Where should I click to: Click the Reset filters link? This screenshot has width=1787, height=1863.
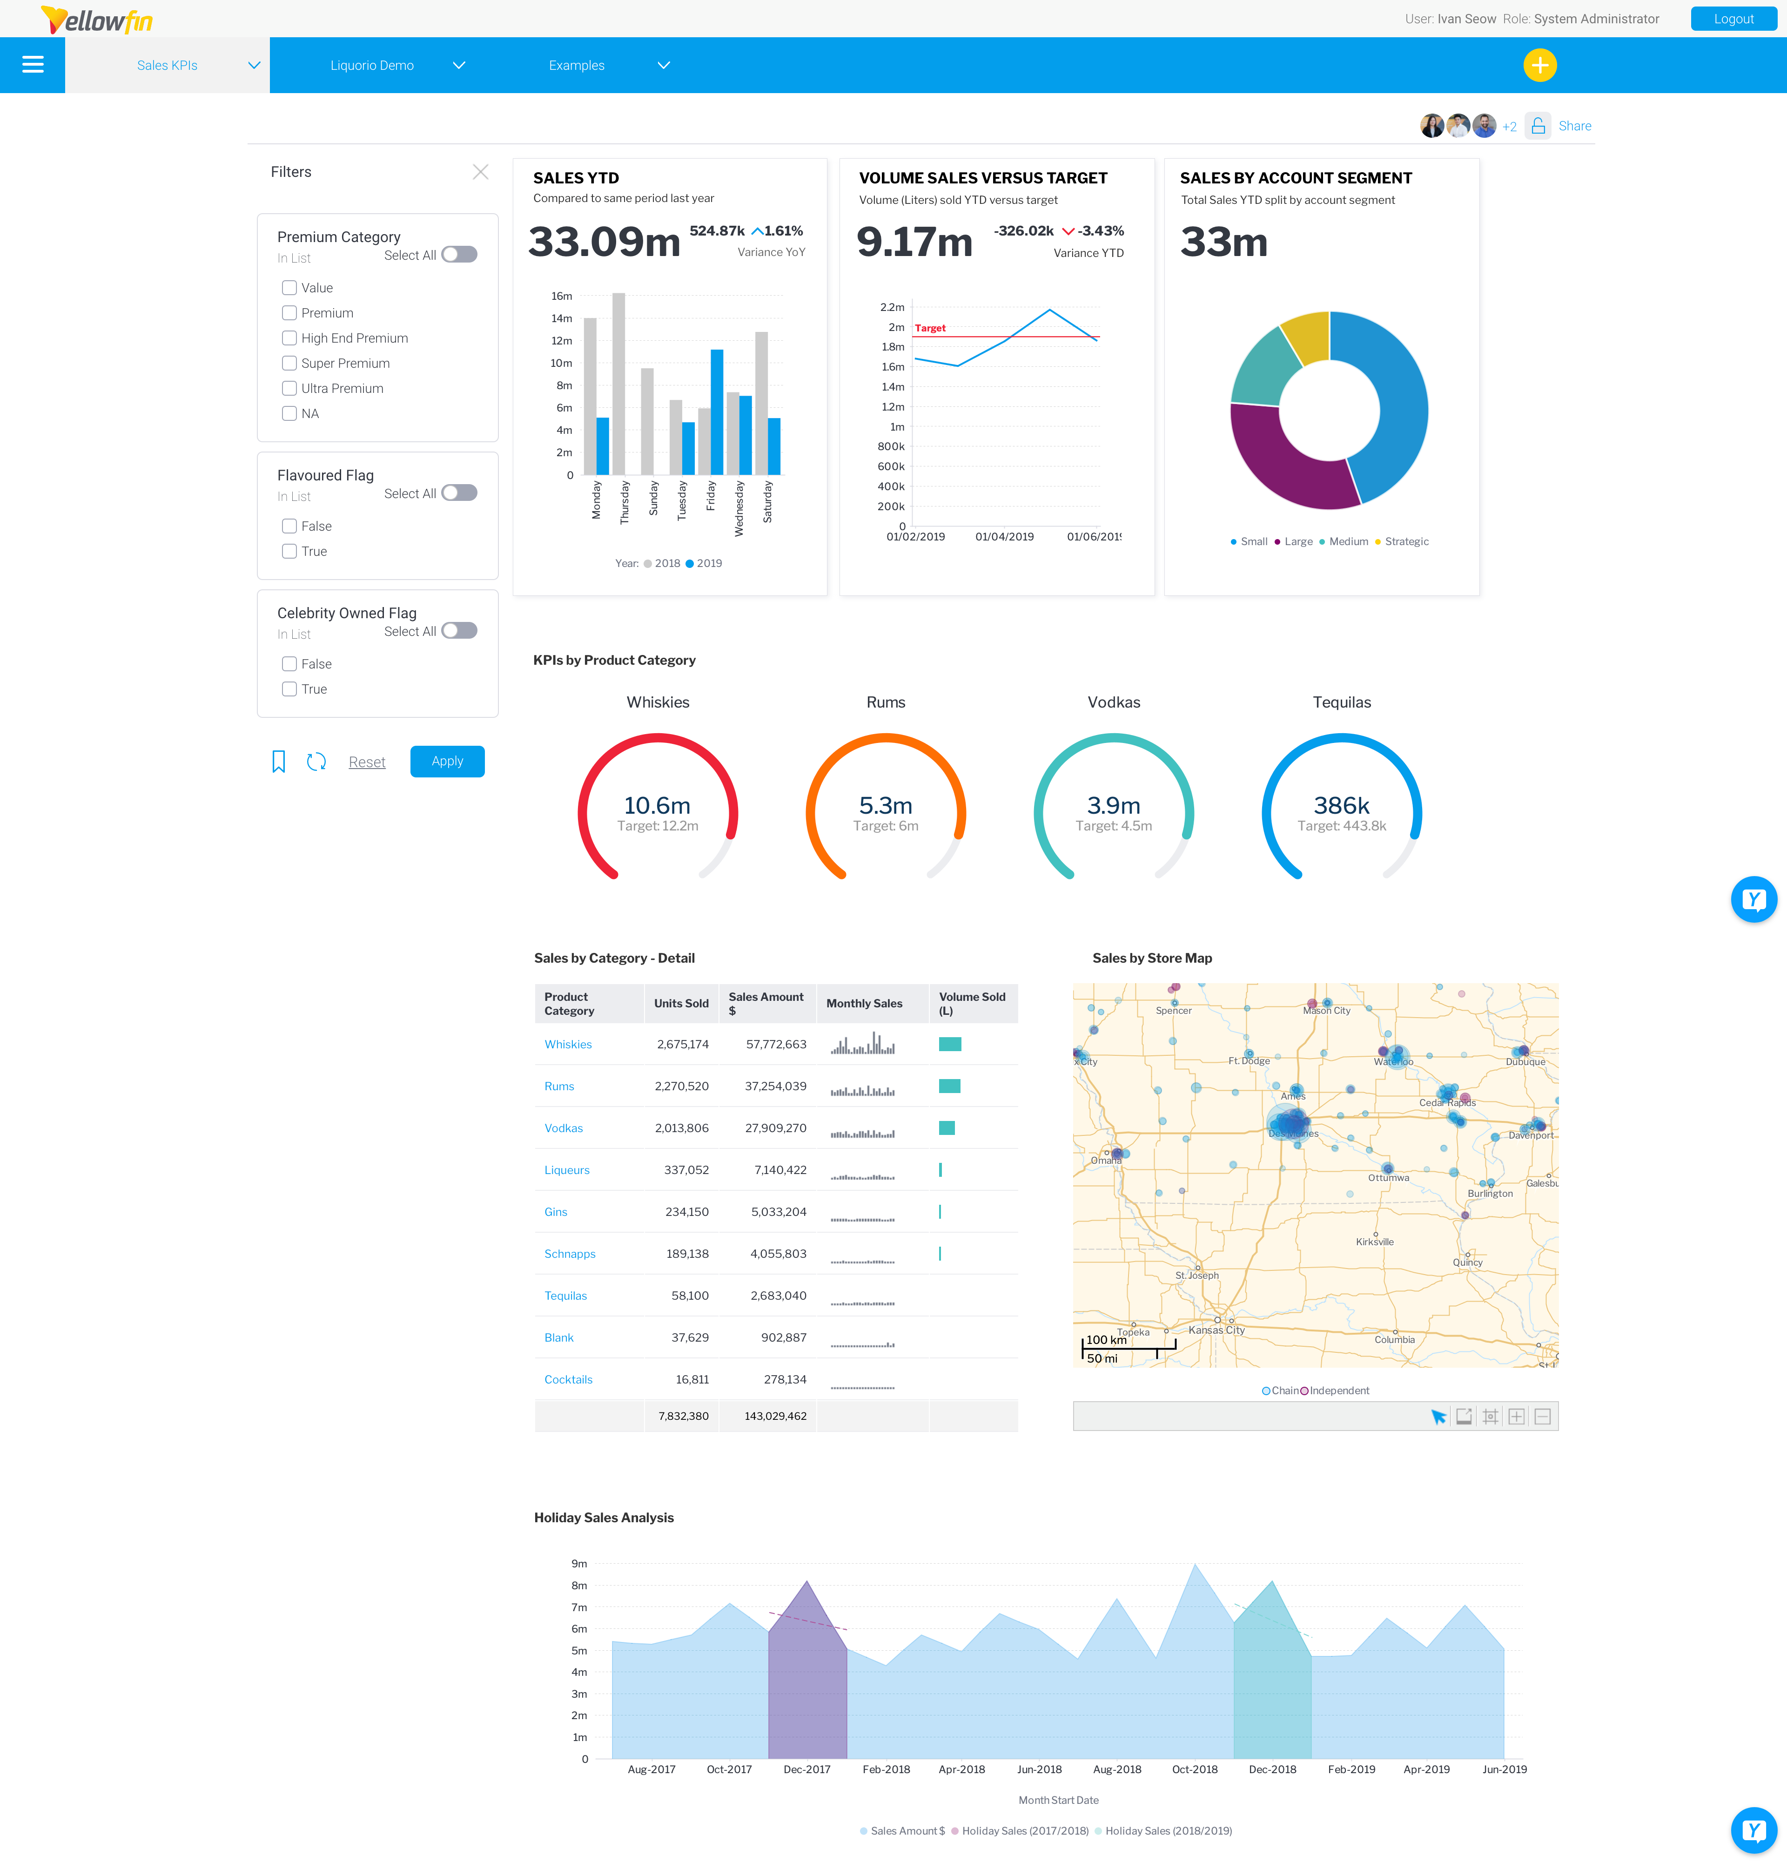coord(367,763)
